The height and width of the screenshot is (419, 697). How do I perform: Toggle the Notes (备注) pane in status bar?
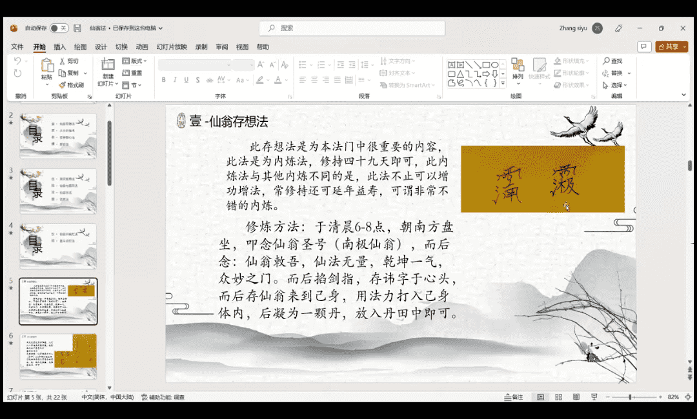513,397
